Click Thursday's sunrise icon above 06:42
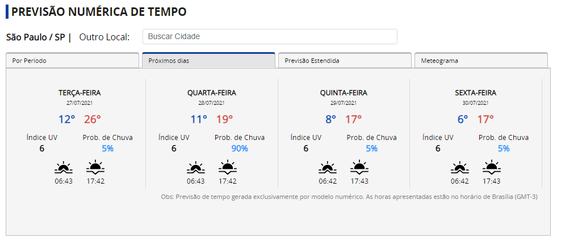Viewport: 561px width, 242px height. (x=328, y=168)
